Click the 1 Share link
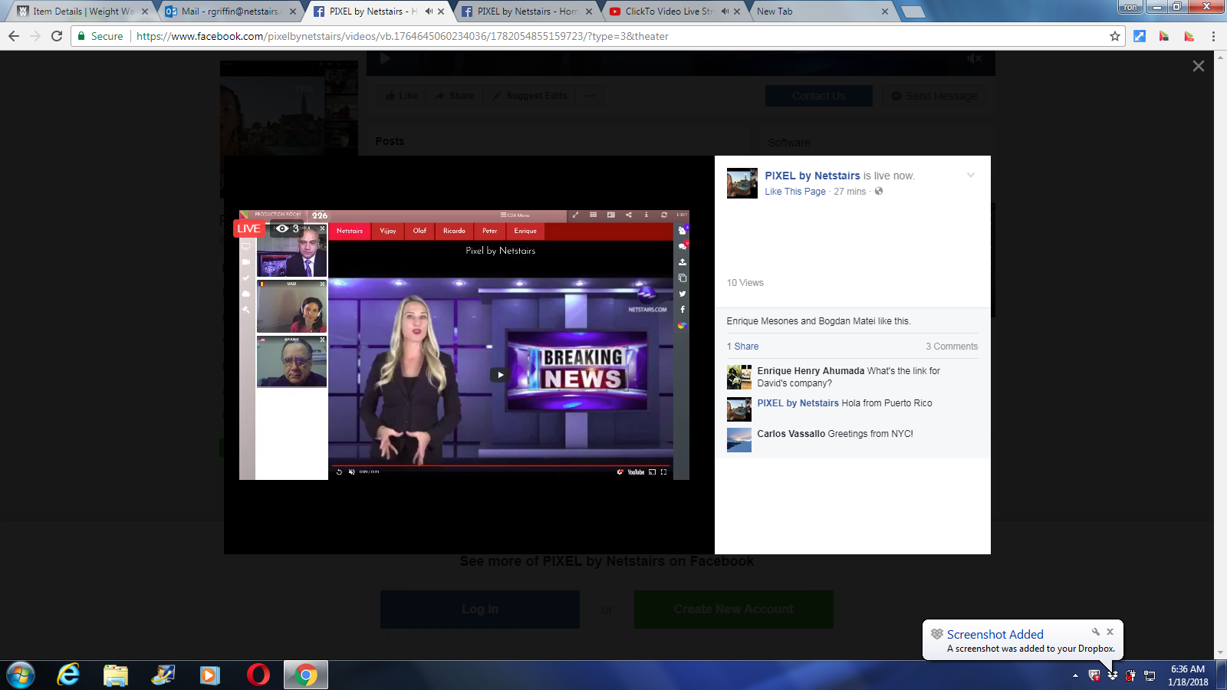 (742, 347)
